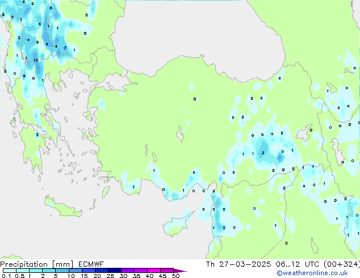Choose the 40–45 mm magenta legend swatch
The height and width of the screenshot is (278, 360).
tap(154, 271)
